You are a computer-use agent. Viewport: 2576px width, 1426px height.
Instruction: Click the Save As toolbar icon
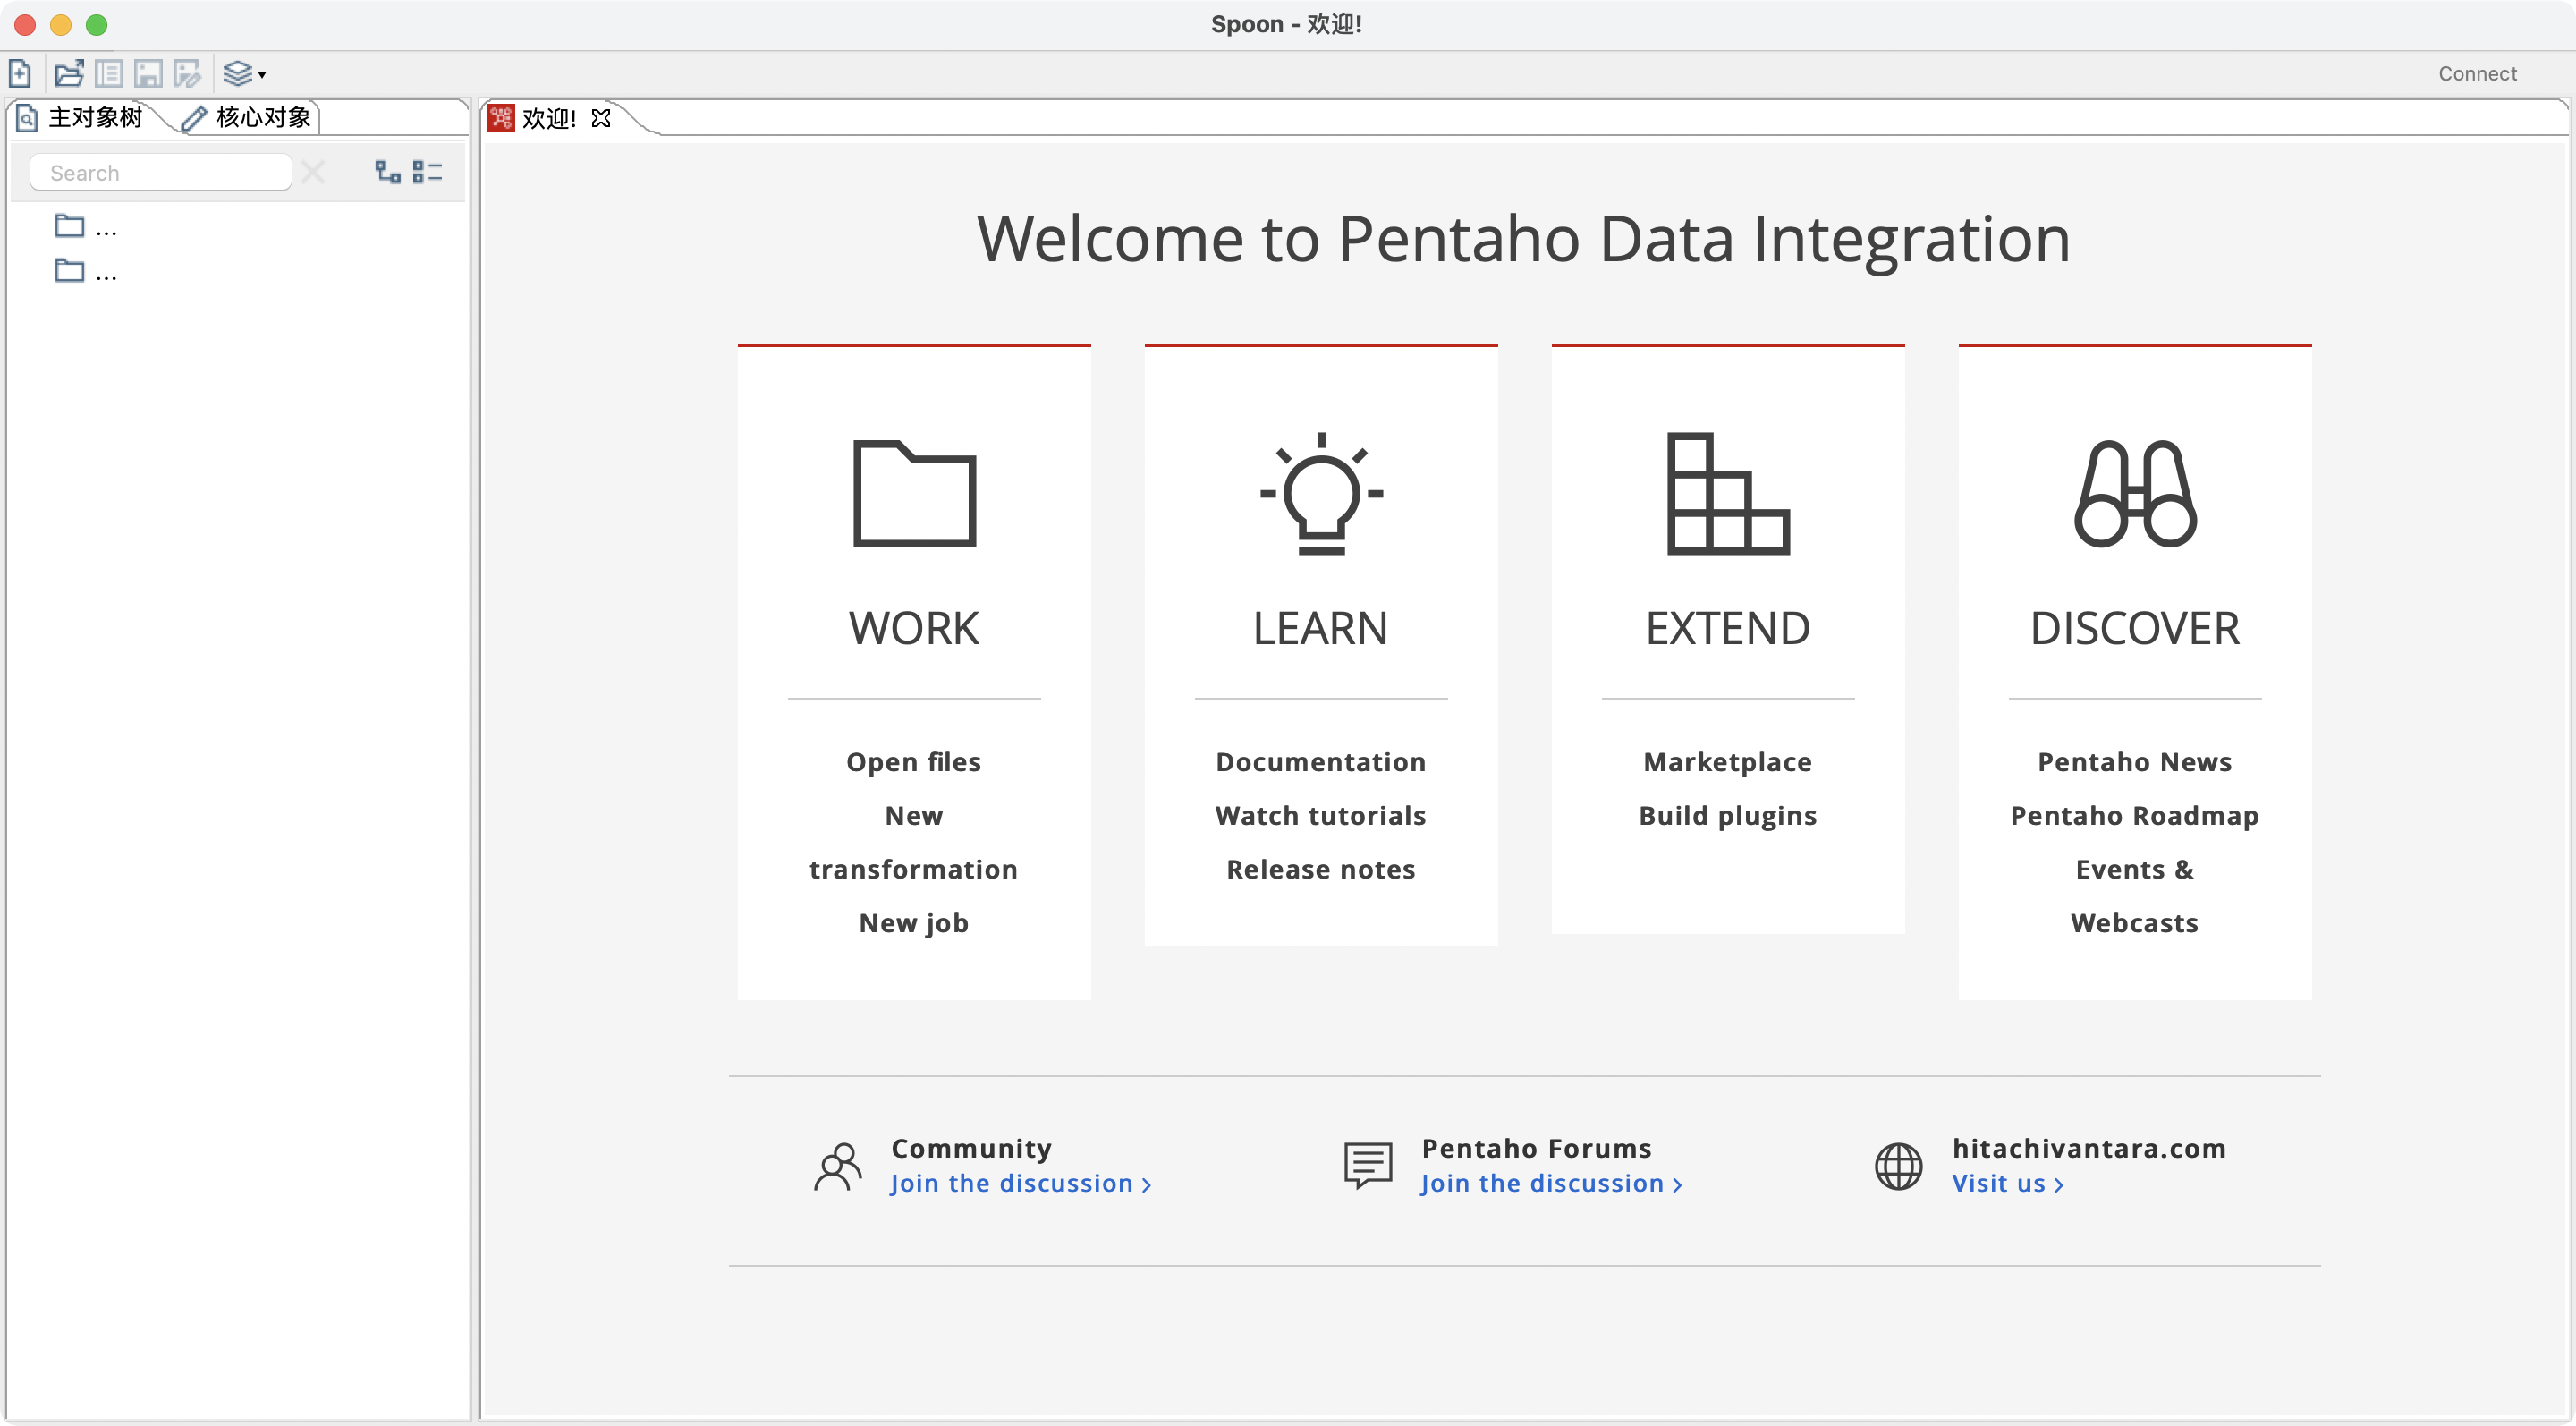coord(187,73)
